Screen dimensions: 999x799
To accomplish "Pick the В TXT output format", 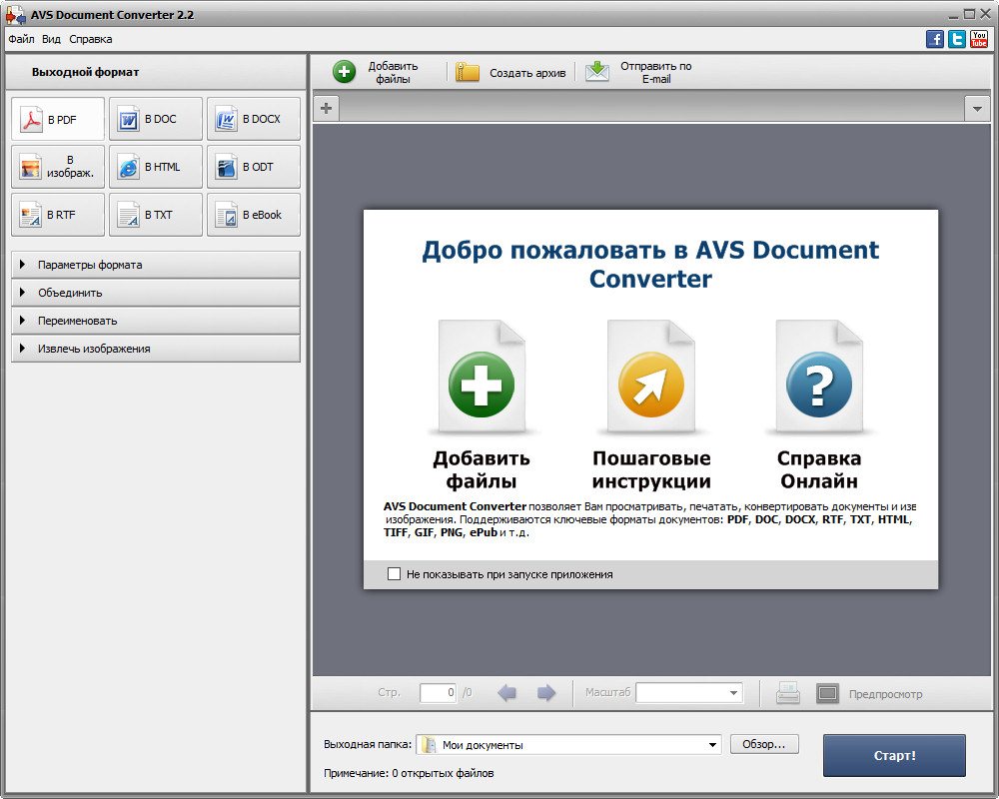I will point(156,215).
